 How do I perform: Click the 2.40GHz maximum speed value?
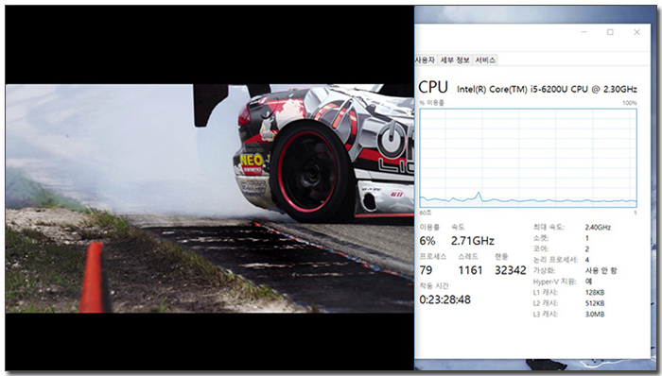point(598,227)
